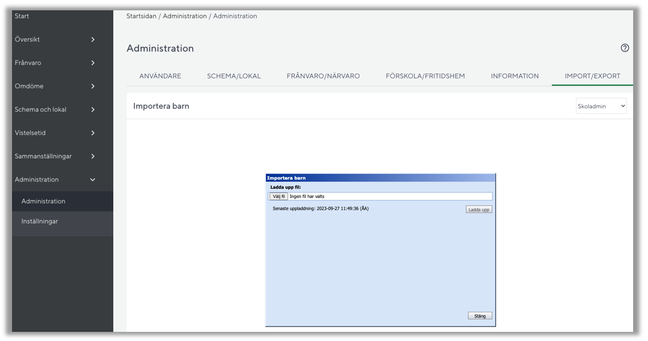Open the FÖRSKOLA/FRITIDSHEM tab

425,76
